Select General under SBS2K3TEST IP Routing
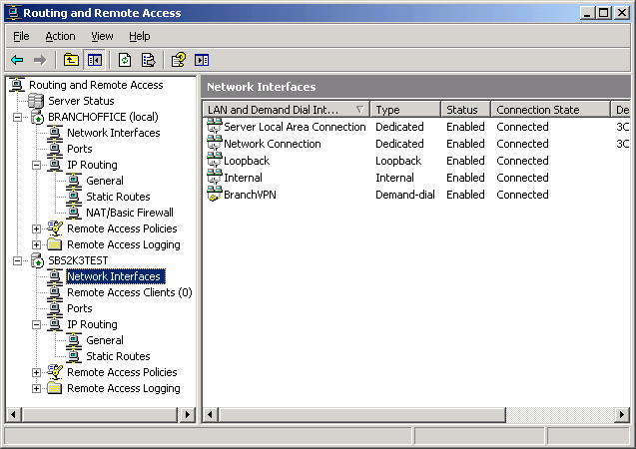The height and width of the screenshot is (449, 636). (x=105, y=340)
